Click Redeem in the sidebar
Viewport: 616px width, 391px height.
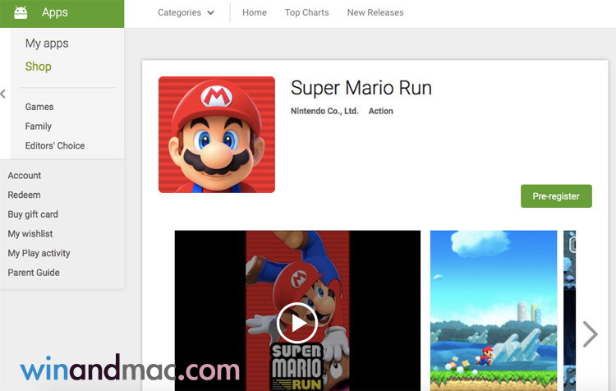click(x=24, y=195)
